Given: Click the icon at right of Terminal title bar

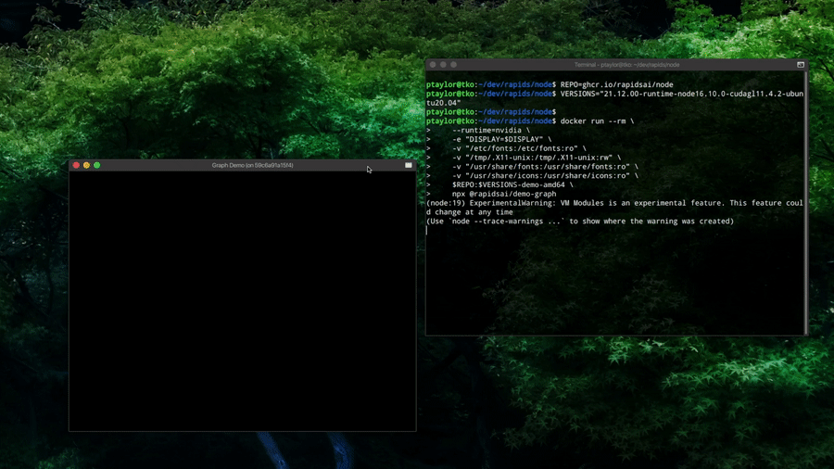Looking at the screenshot, I should pos(801,65).
